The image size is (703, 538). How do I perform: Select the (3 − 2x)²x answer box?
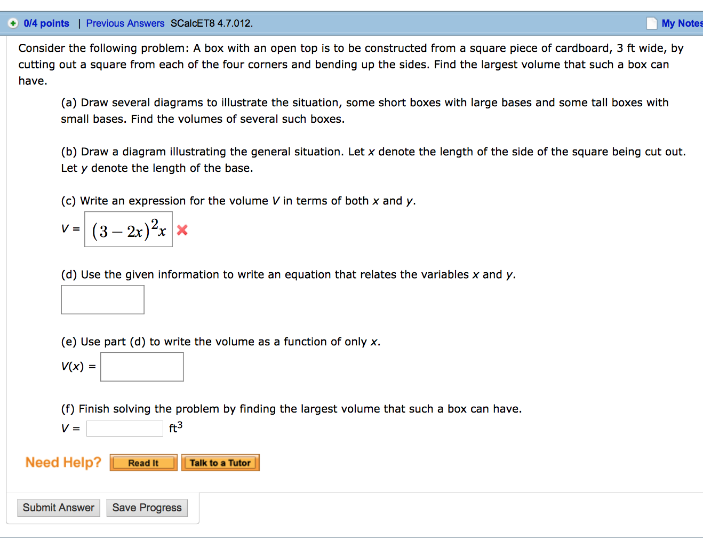click(x=128, y=230)
